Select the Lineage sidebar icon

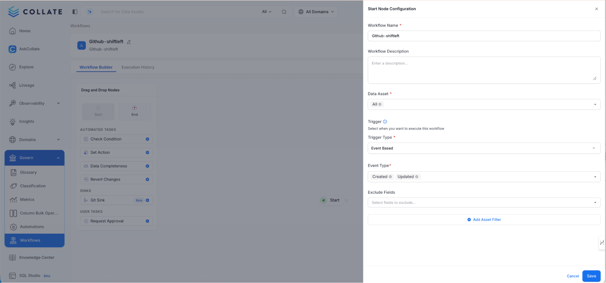click(12, 85)
